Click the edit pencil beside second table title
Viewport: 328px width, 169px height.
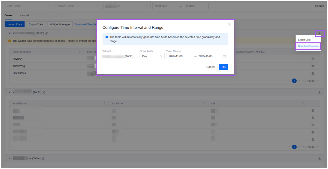click(44, 92)
